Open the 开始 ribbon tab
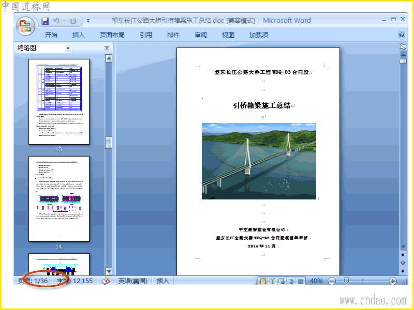414x310 pixels. coord(51,35)
